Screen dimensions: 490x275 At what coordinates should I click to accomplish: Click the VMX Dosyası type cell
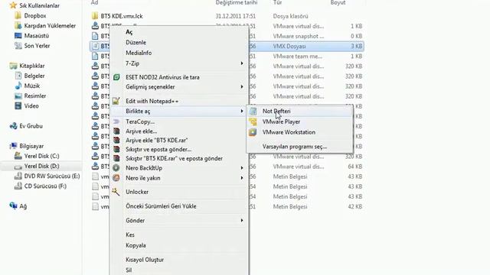pos(289,46)
